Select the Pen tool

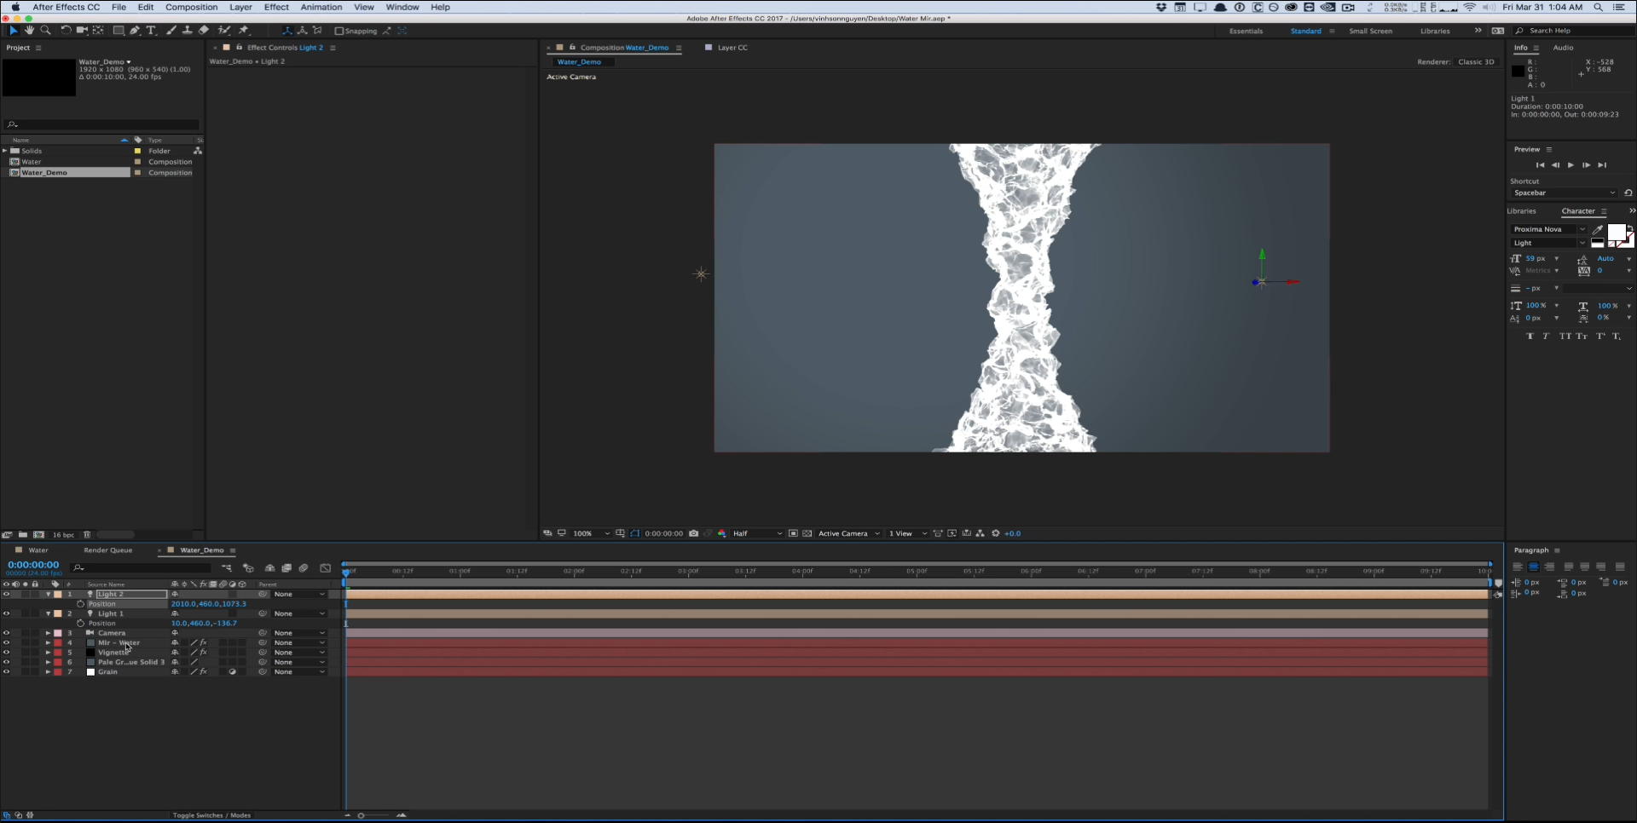[135, 31]
